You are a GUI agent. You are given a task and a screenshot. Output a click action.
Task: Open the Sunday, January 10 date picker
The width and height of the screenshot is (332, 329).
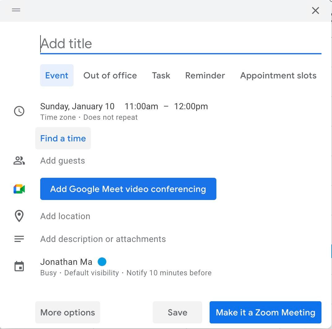pyautogui.click(x=77, y=106)
